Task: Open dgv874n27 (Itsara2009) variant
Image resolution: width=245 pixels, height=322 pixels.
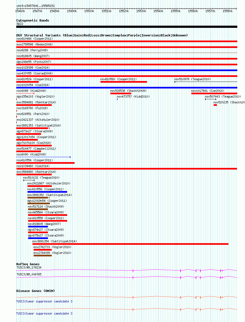Action: click(x=46, y=230)
